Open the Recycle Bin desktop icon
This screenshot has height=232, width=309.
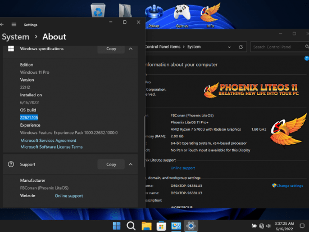click(x=98, y=10)
